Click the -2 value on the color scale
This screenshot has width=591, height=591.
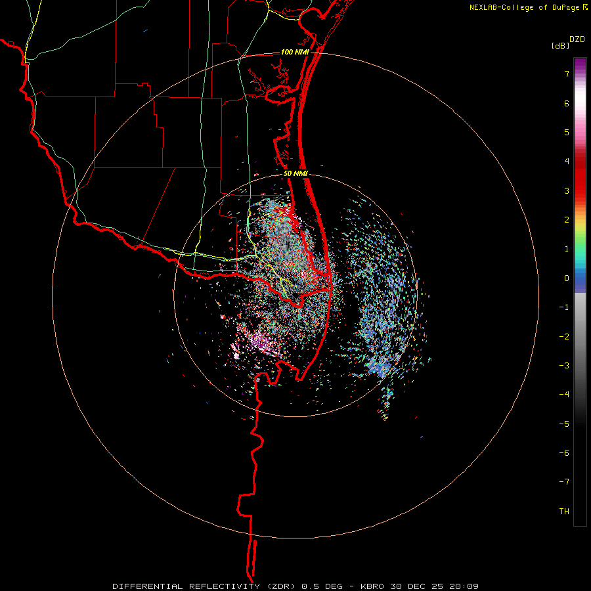click(x=564, y=337)
